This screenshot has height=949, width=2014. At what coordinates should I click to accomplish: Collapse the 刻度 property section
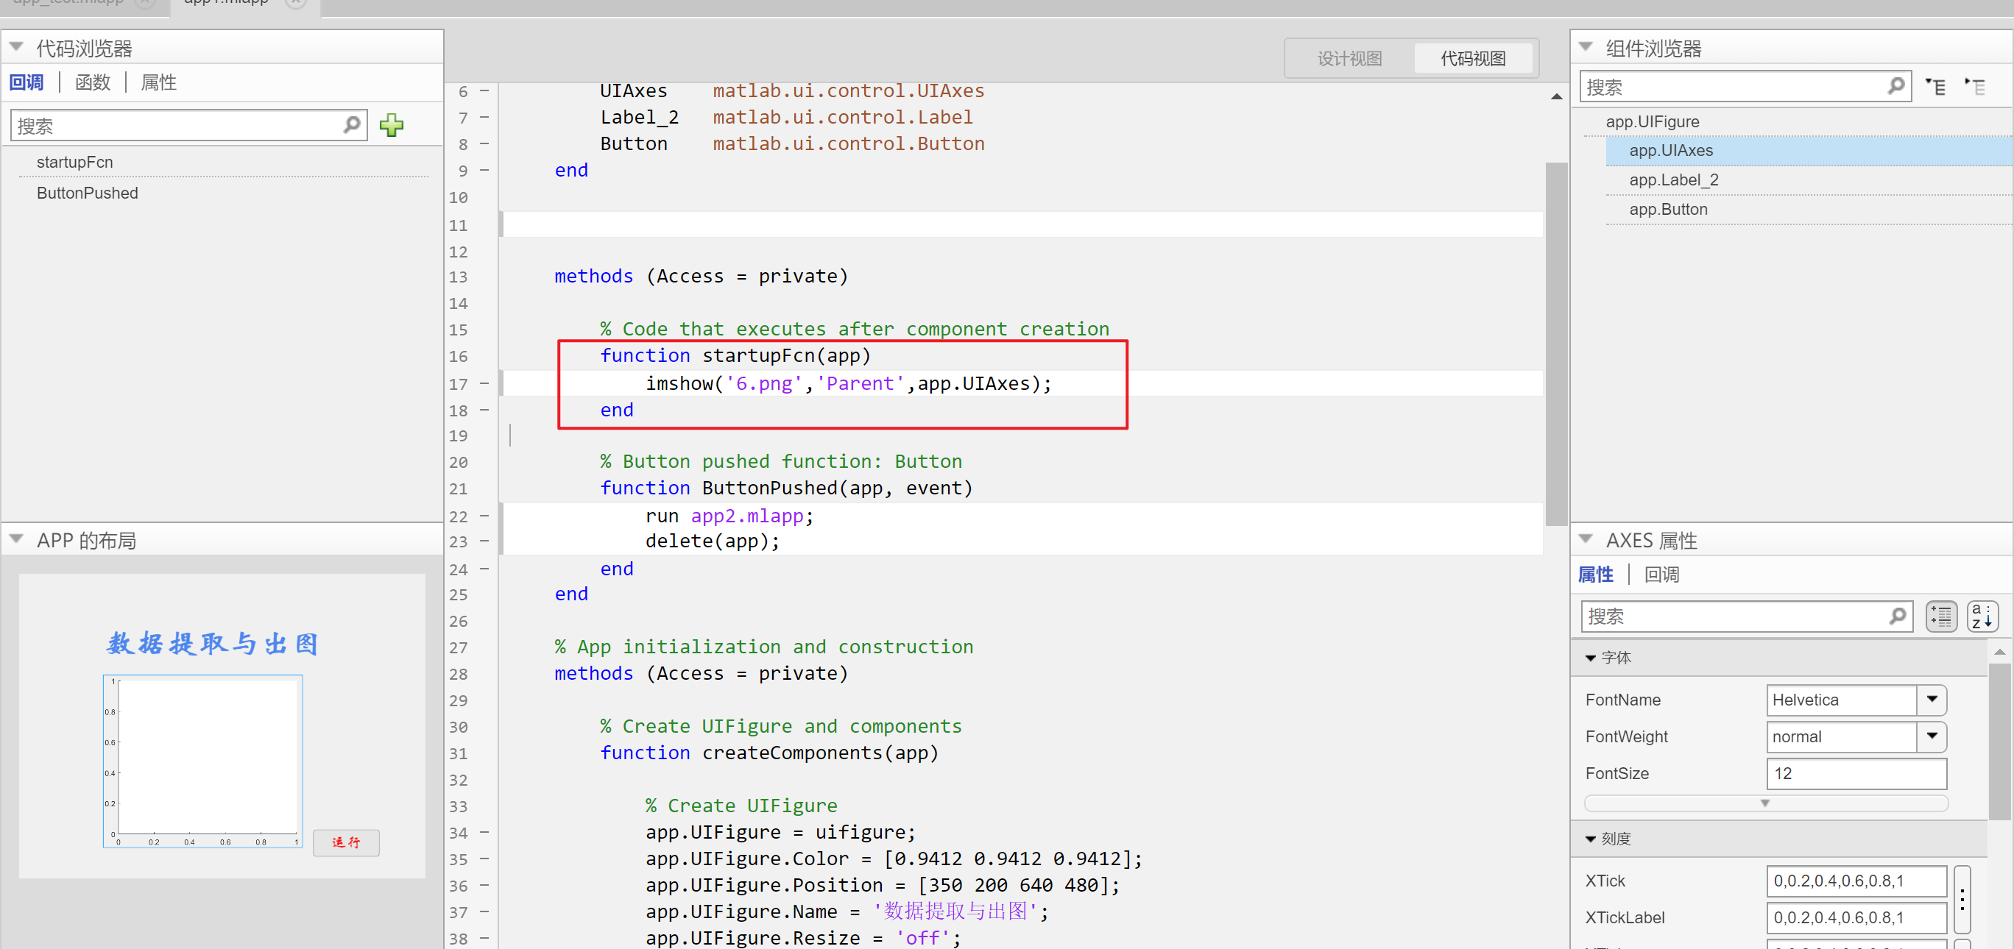point(1590,839)
